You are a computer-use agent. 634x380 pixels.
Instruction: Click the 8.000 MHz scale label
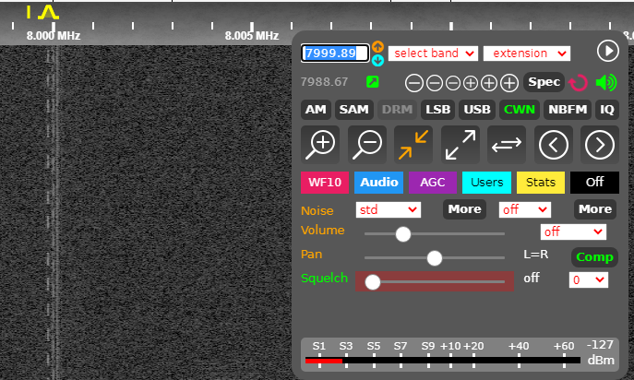pyautogui.click(x=54, y=36)
